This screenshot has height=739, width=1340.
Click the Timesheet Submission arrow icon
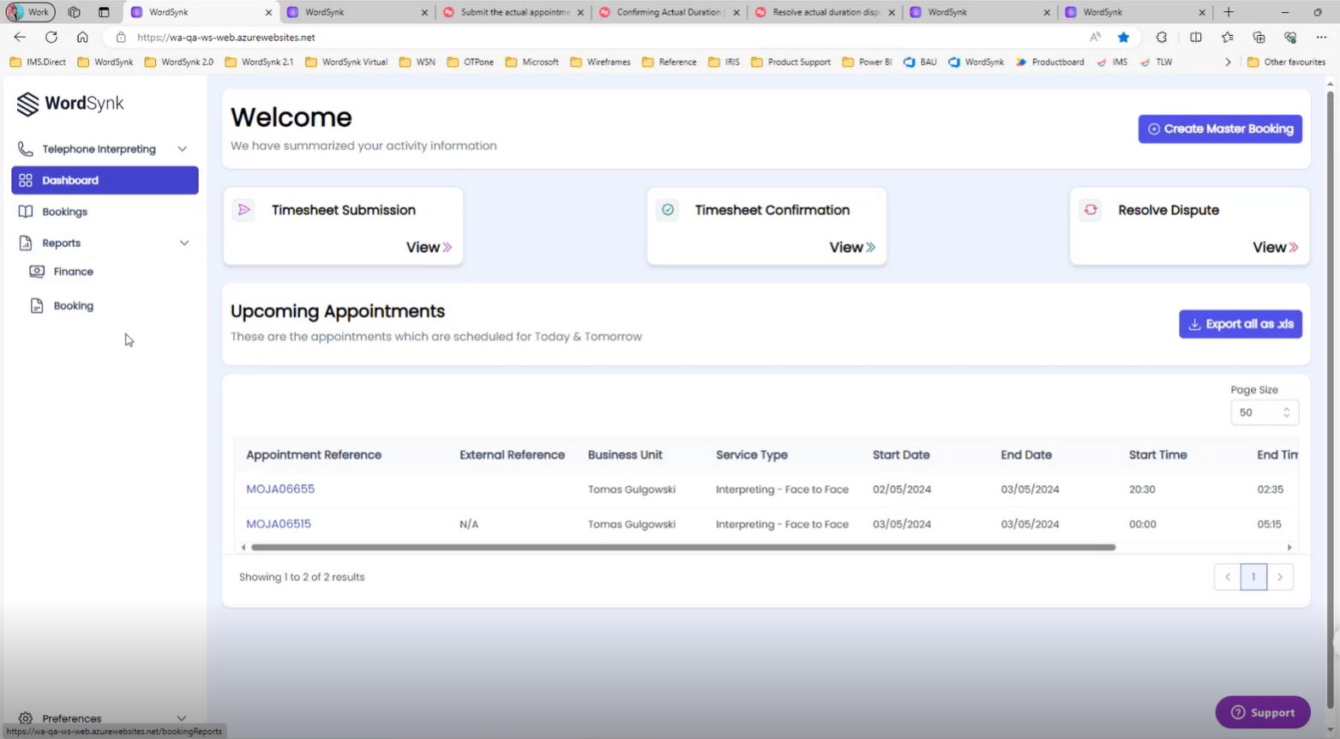(x=243, y=210)
